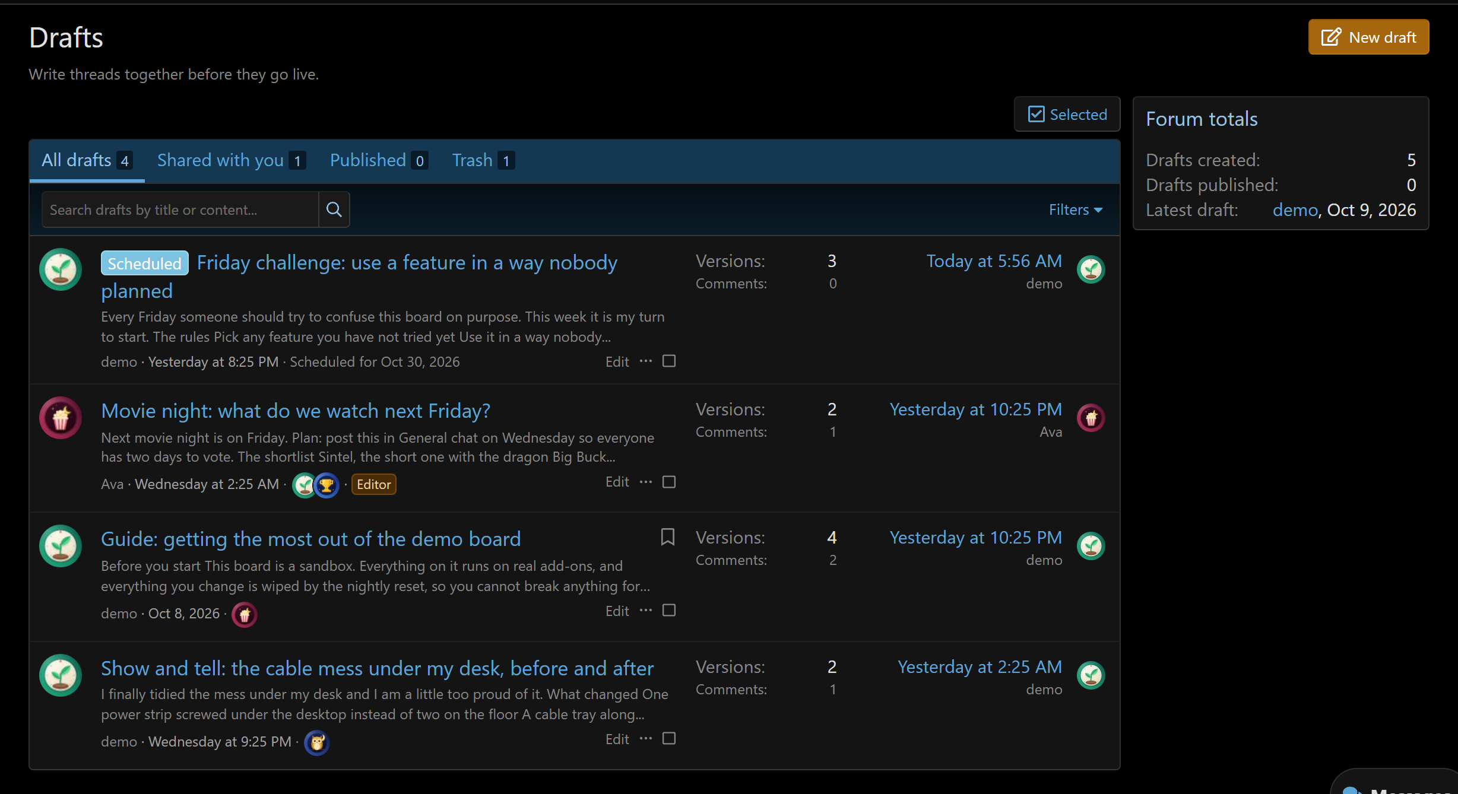The height and width of the screenshot is (794, 1458).
Task: Click small sprout avatar beside Today at 5:56 AM
Action: point(1091,270)
